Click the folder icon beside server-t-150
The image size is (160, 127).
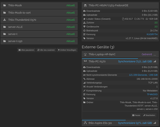click(4, 41)
